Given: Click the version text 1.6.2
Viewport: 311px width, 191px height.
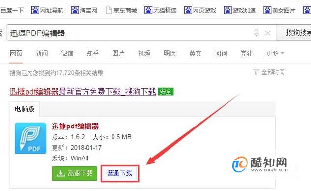Looking at the screenshot, I should pyautogui.click(x=78, y=137).
